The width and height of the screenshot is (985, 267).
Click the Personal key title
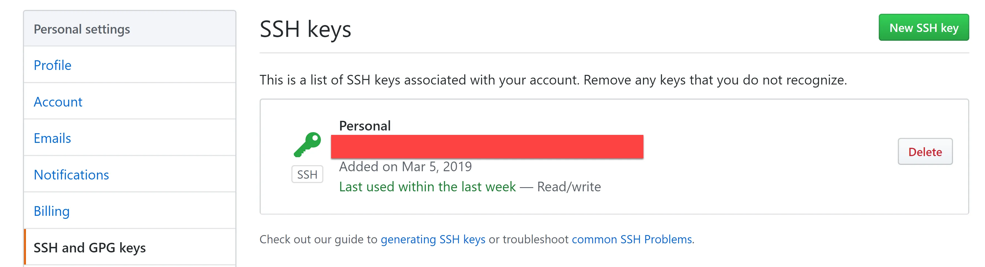[x=365, y=126]
